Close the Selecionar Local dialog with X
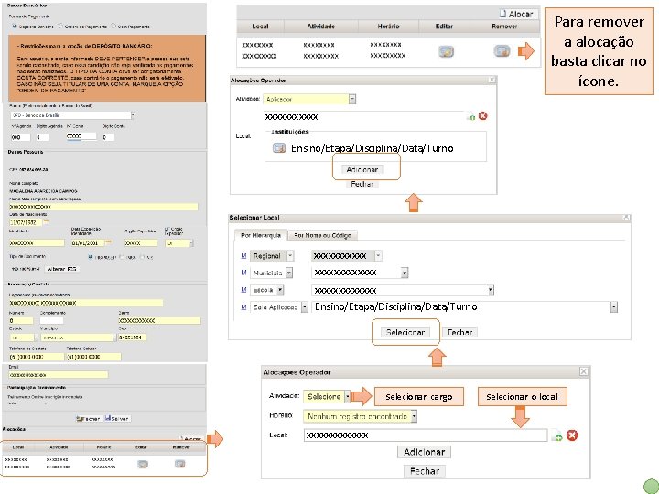This screenshot has height=494, width=659. (x=626, y=217)
